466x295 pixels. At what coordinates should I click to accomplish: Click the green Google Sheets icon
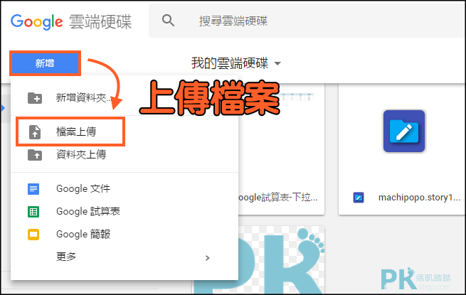point(33,212)
